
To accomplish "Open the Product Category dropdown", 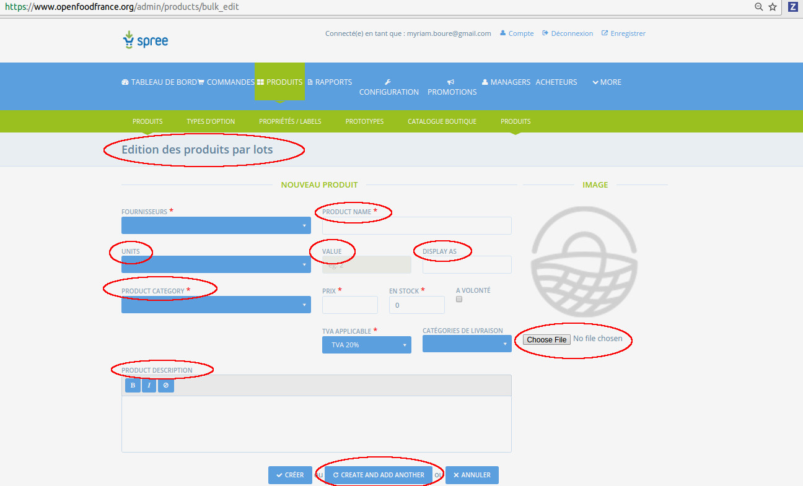I will tap(216, 305).
